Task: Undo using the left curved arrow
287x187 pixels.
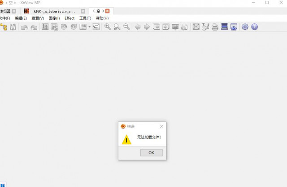Action: tap(24, 27)
